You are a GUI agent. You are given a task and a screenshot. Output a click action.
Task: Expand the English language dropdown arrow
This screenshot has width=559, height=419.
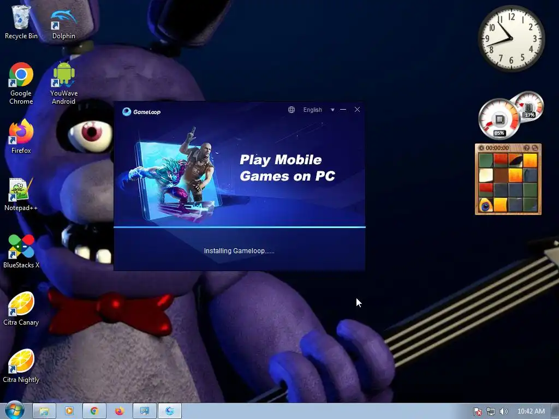tap(332, 110)
